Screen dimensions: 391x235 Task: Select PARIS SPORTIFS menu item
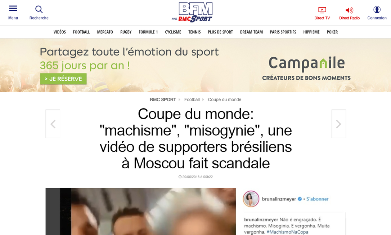pyautogui.click(x=283, y=32)
